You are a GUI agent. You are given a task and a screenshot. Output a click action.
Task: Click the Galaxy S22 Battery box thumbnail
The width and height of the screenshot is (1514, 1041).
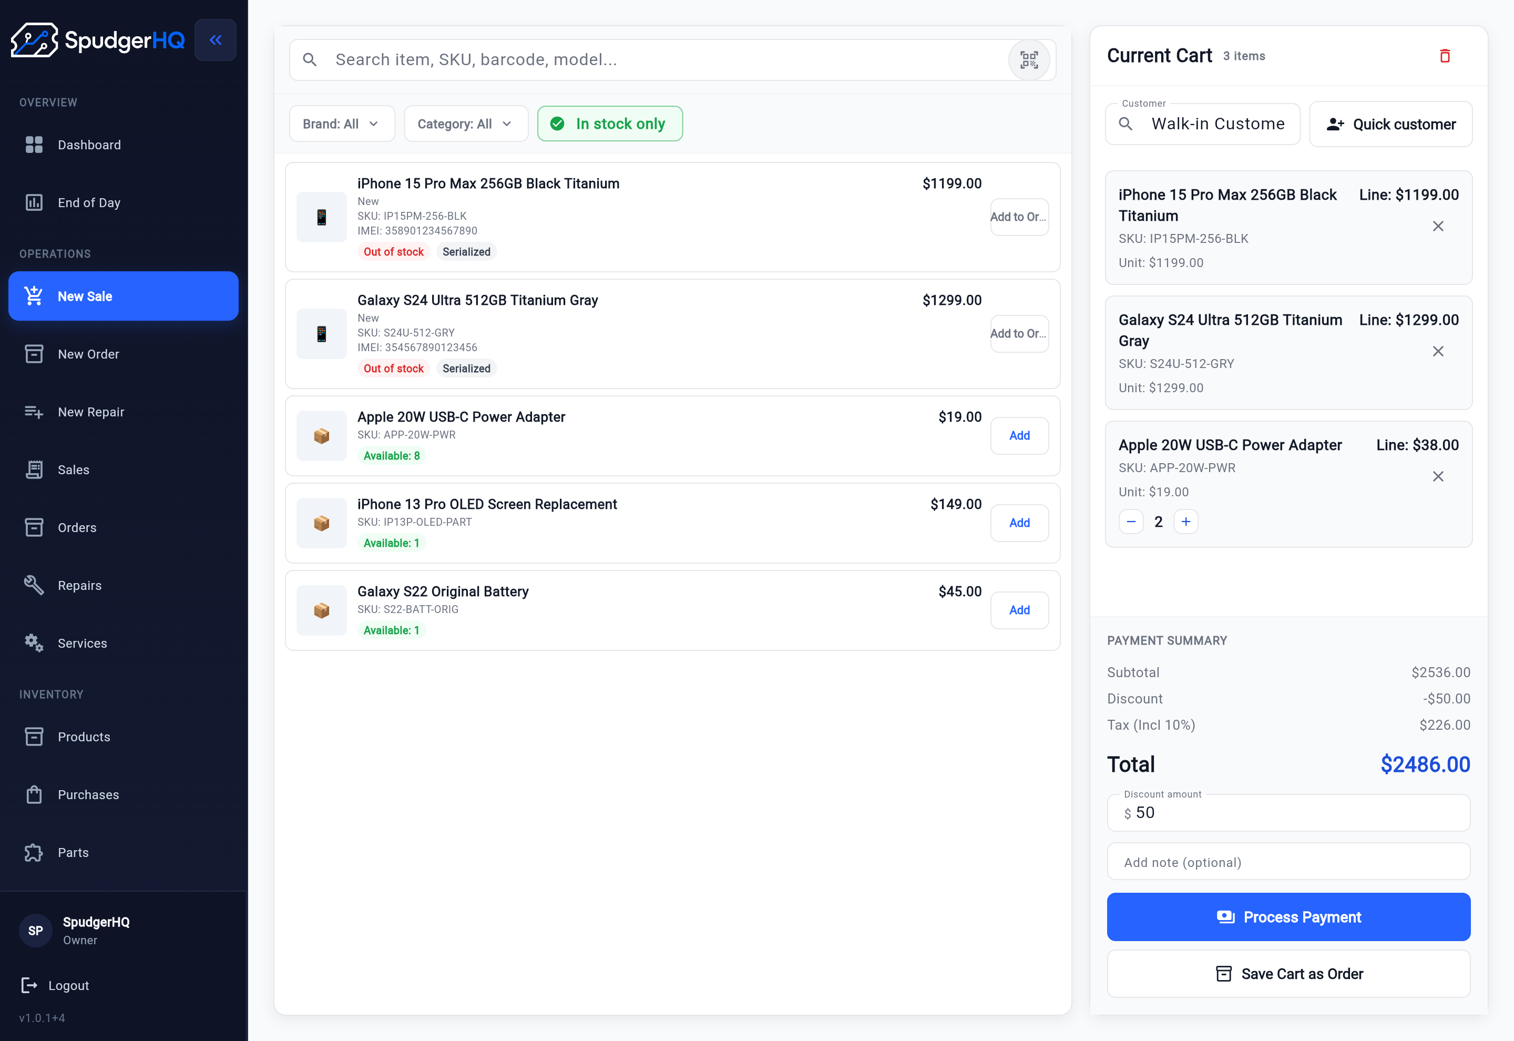coord(321,610)
